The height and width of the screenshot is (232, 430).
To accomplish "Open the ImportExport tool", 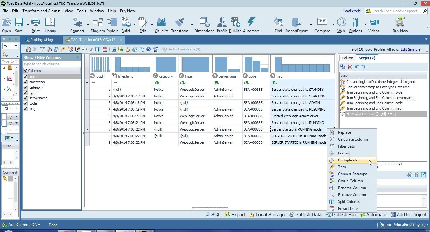I will (x=296, y=25).
